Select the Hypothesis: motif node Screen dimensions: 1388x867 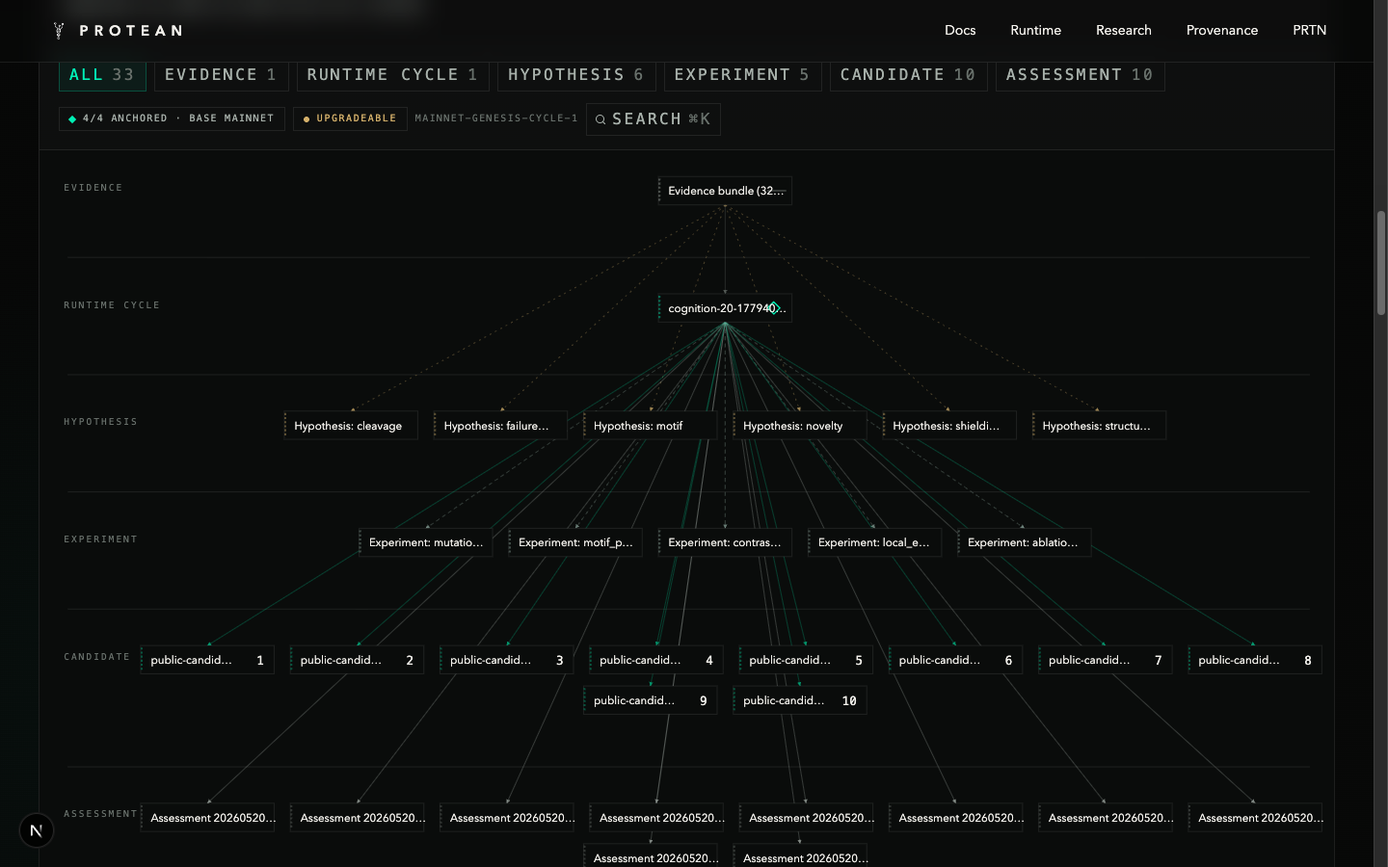[650, 426]
